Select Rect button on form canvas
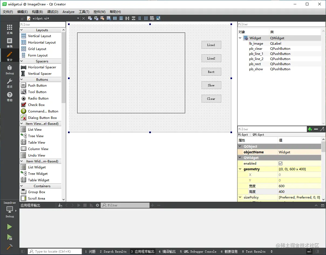326x255 pixels. (x=211, y=72)
